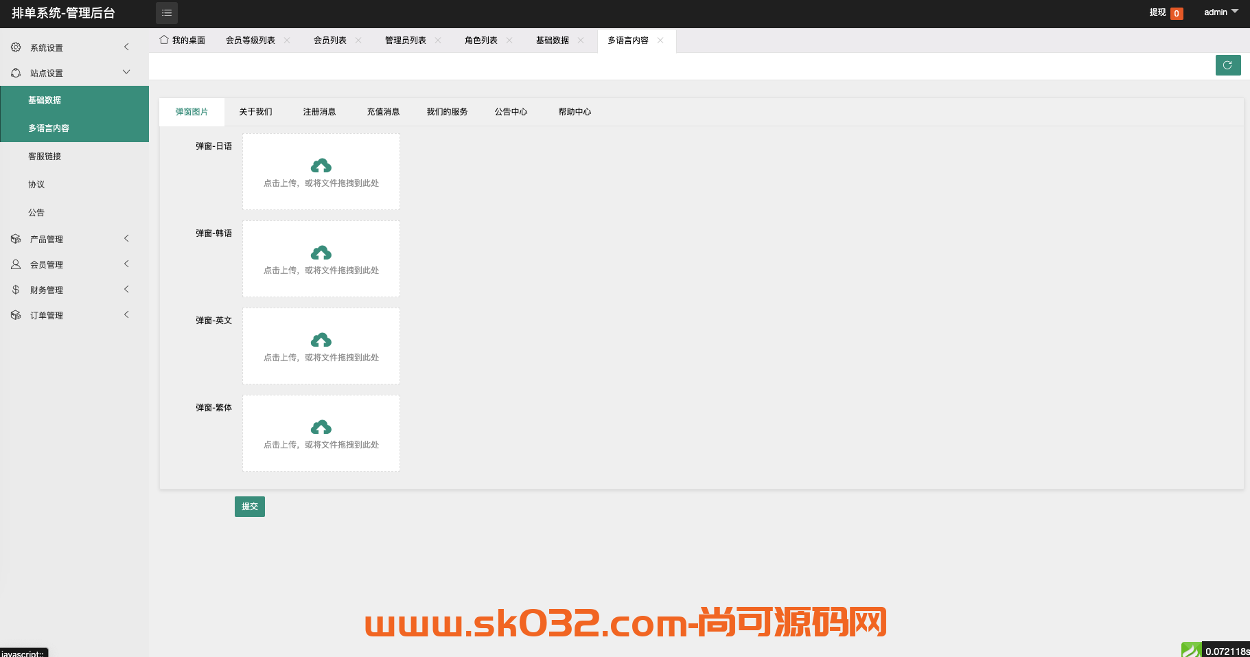Click the refresh icon button at top right
This screenshot has width=1250, height=657.
pos(1228,65)
